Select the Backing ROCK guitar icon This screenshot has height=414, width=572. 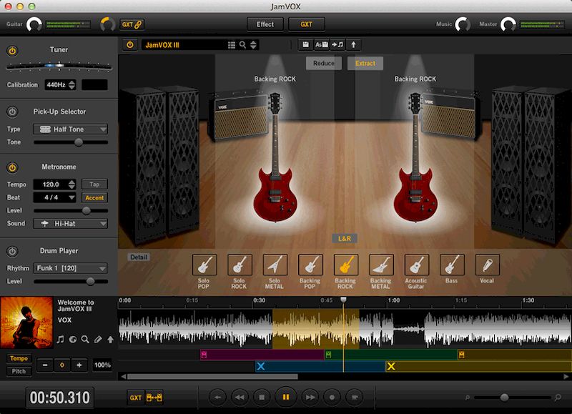pyautogui.click(x=345, y=265)
